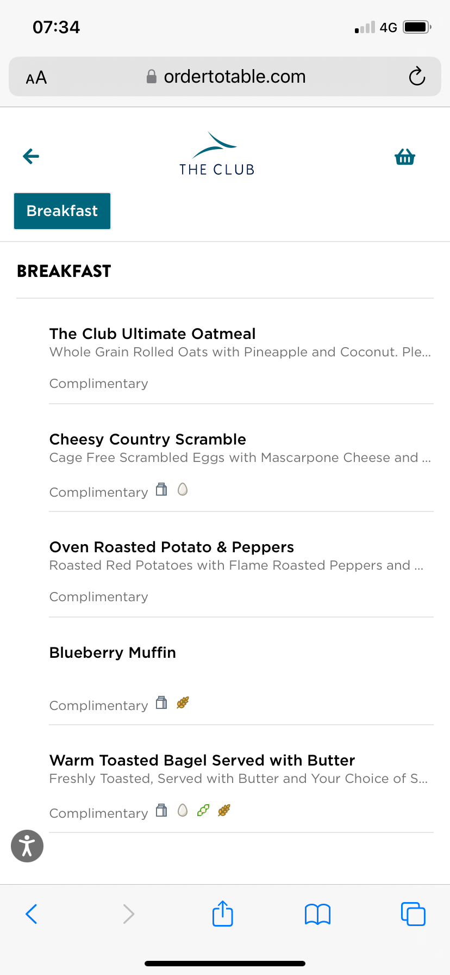Tap the teal back arrow
Viewport: 450px width, 975px height.
coord(31,157)
